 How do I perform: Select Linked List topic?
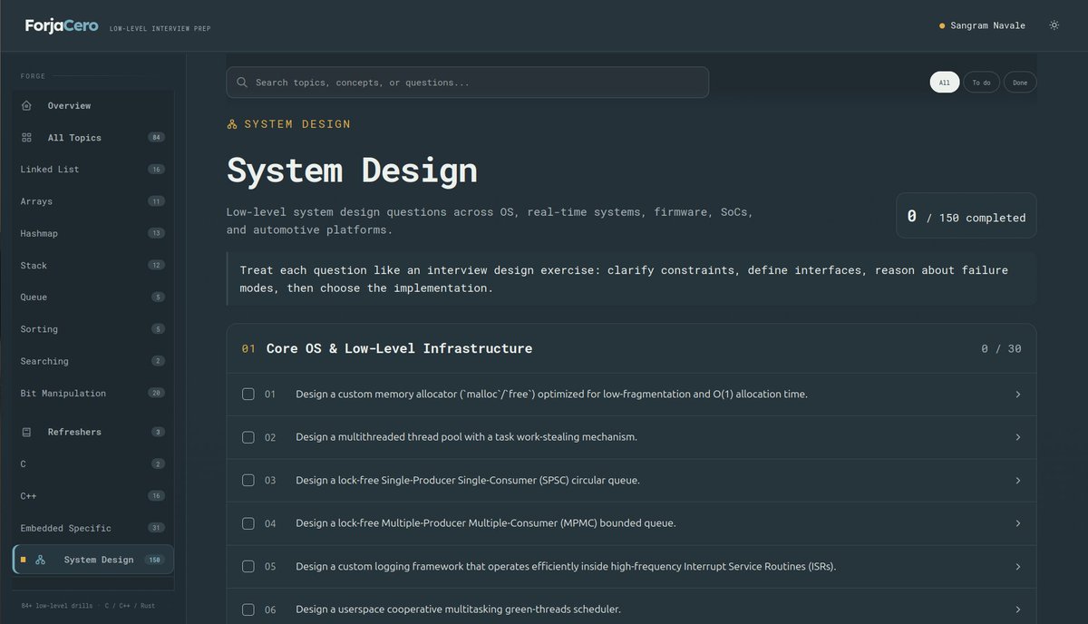[92, 170]
